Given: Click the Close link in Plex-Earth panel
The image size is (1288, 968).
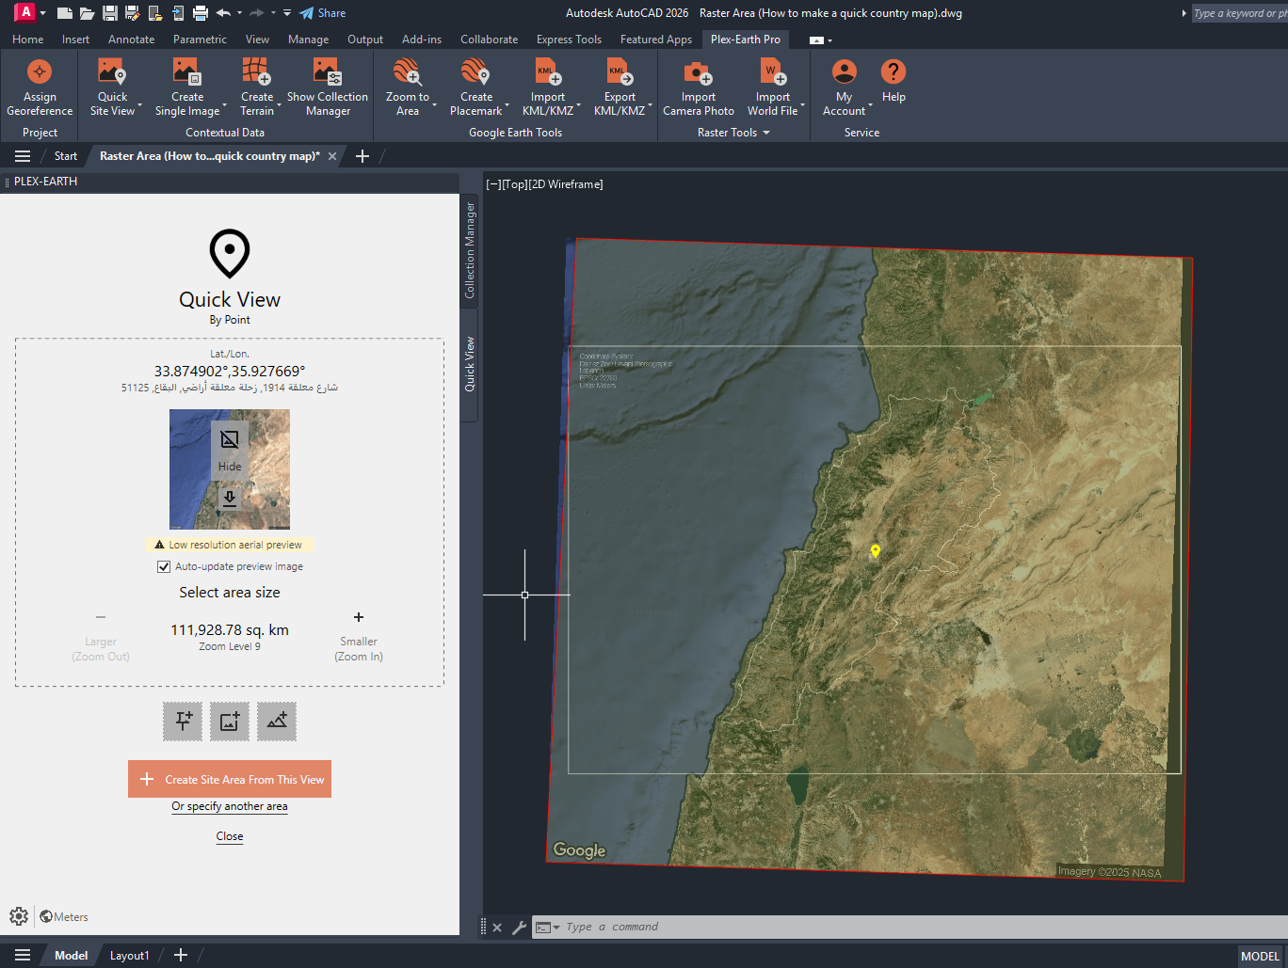Looking at the screenshot, I should tap(230, 836).
